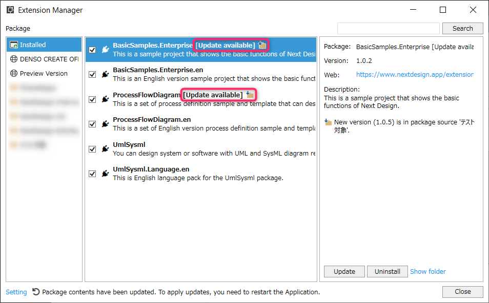The width and height of the screenshot is (489, 303).
Task: Click the Installed source icon
Action: (14, 45)
